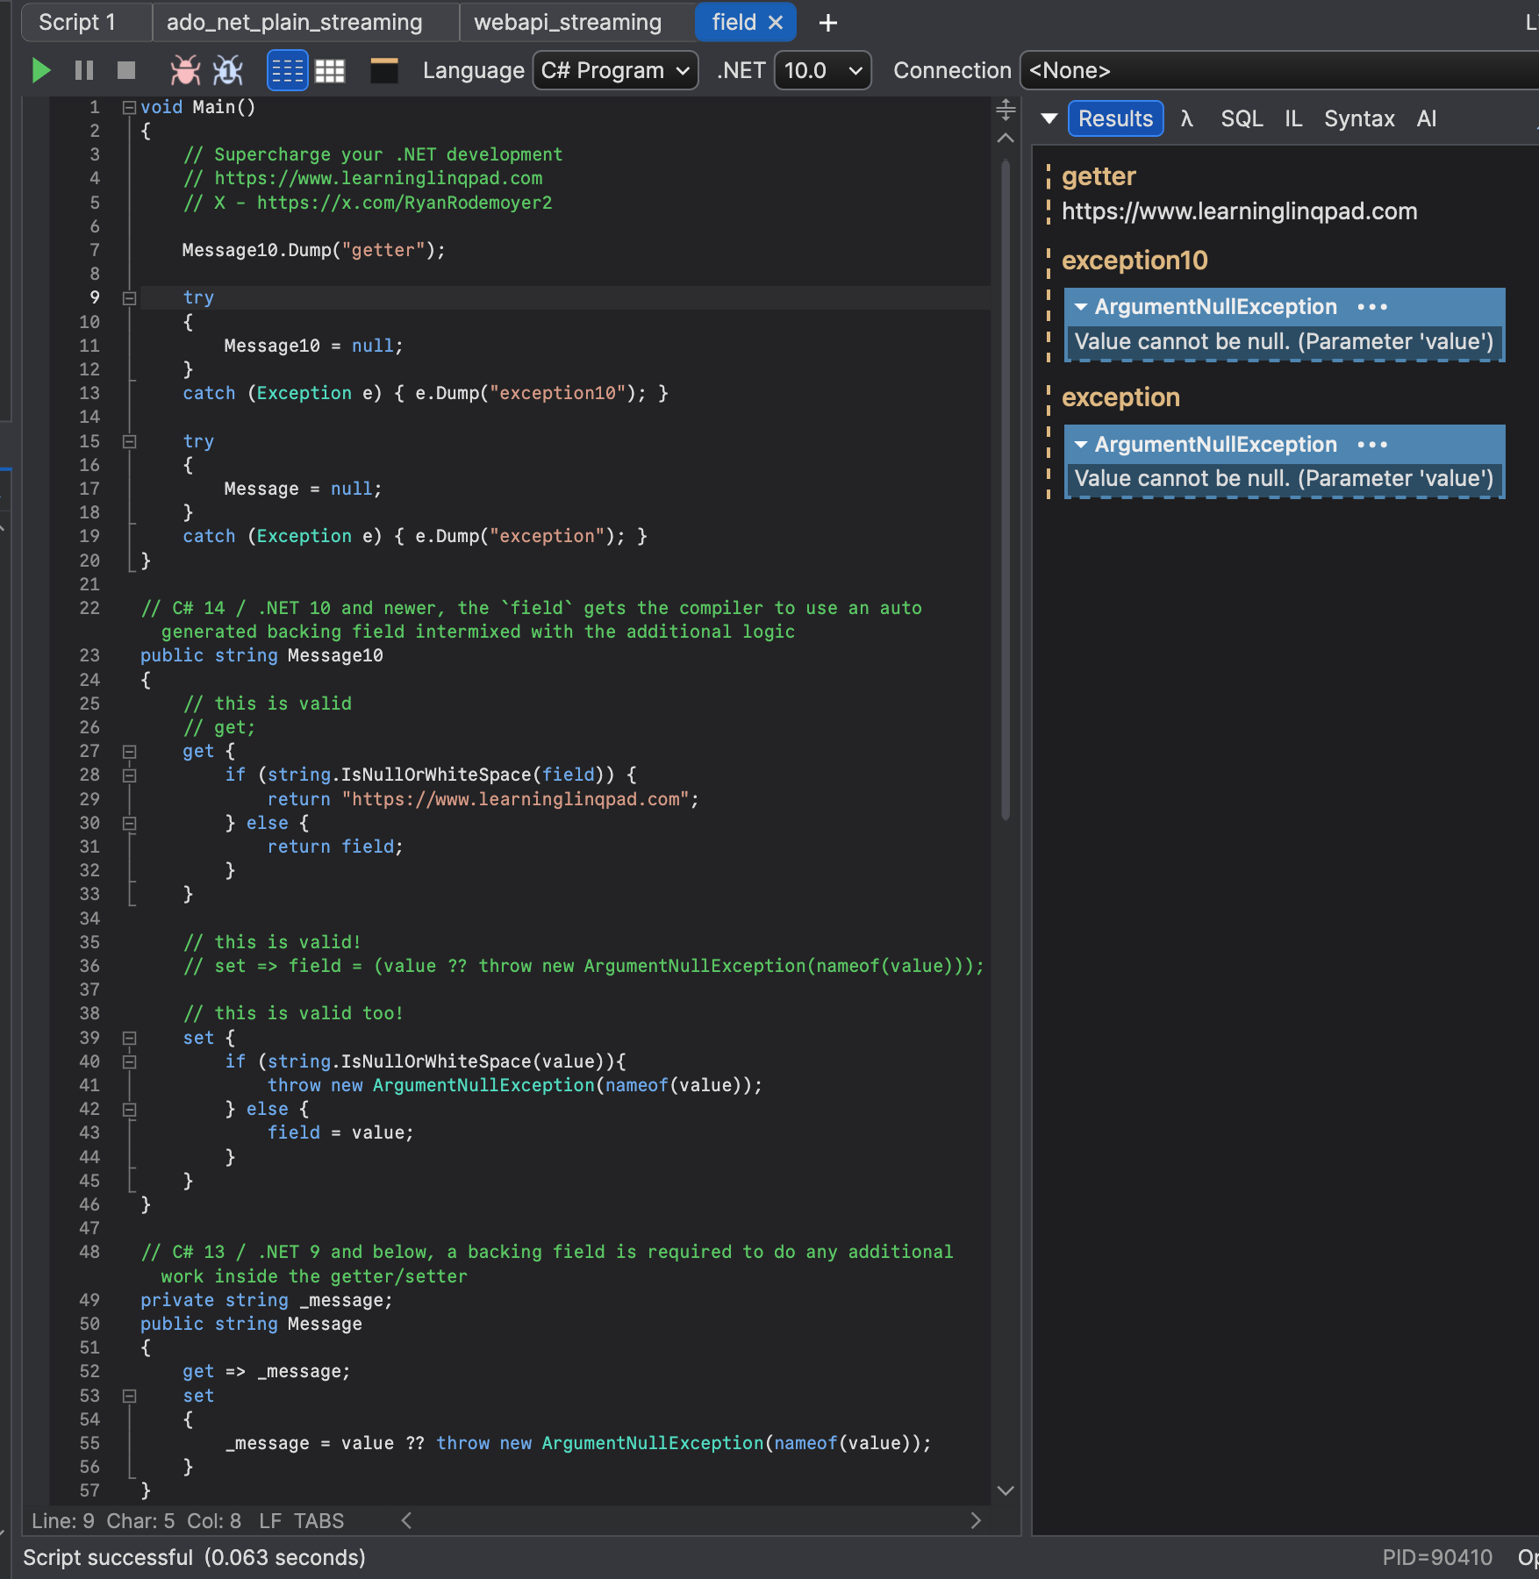Run the current script
The image size is (1539, 1579).
pyautogui.click(x=39, y=70)
